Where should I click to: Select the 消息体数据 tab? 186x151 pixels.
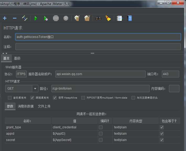25,106
